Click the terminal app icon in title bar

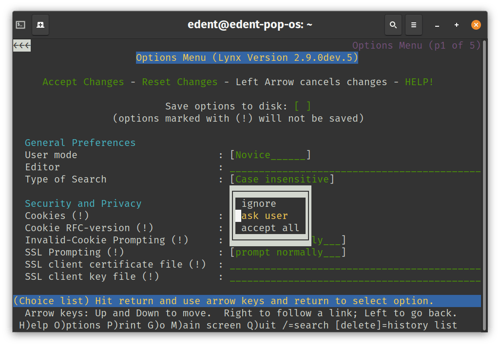coord(21,25)
